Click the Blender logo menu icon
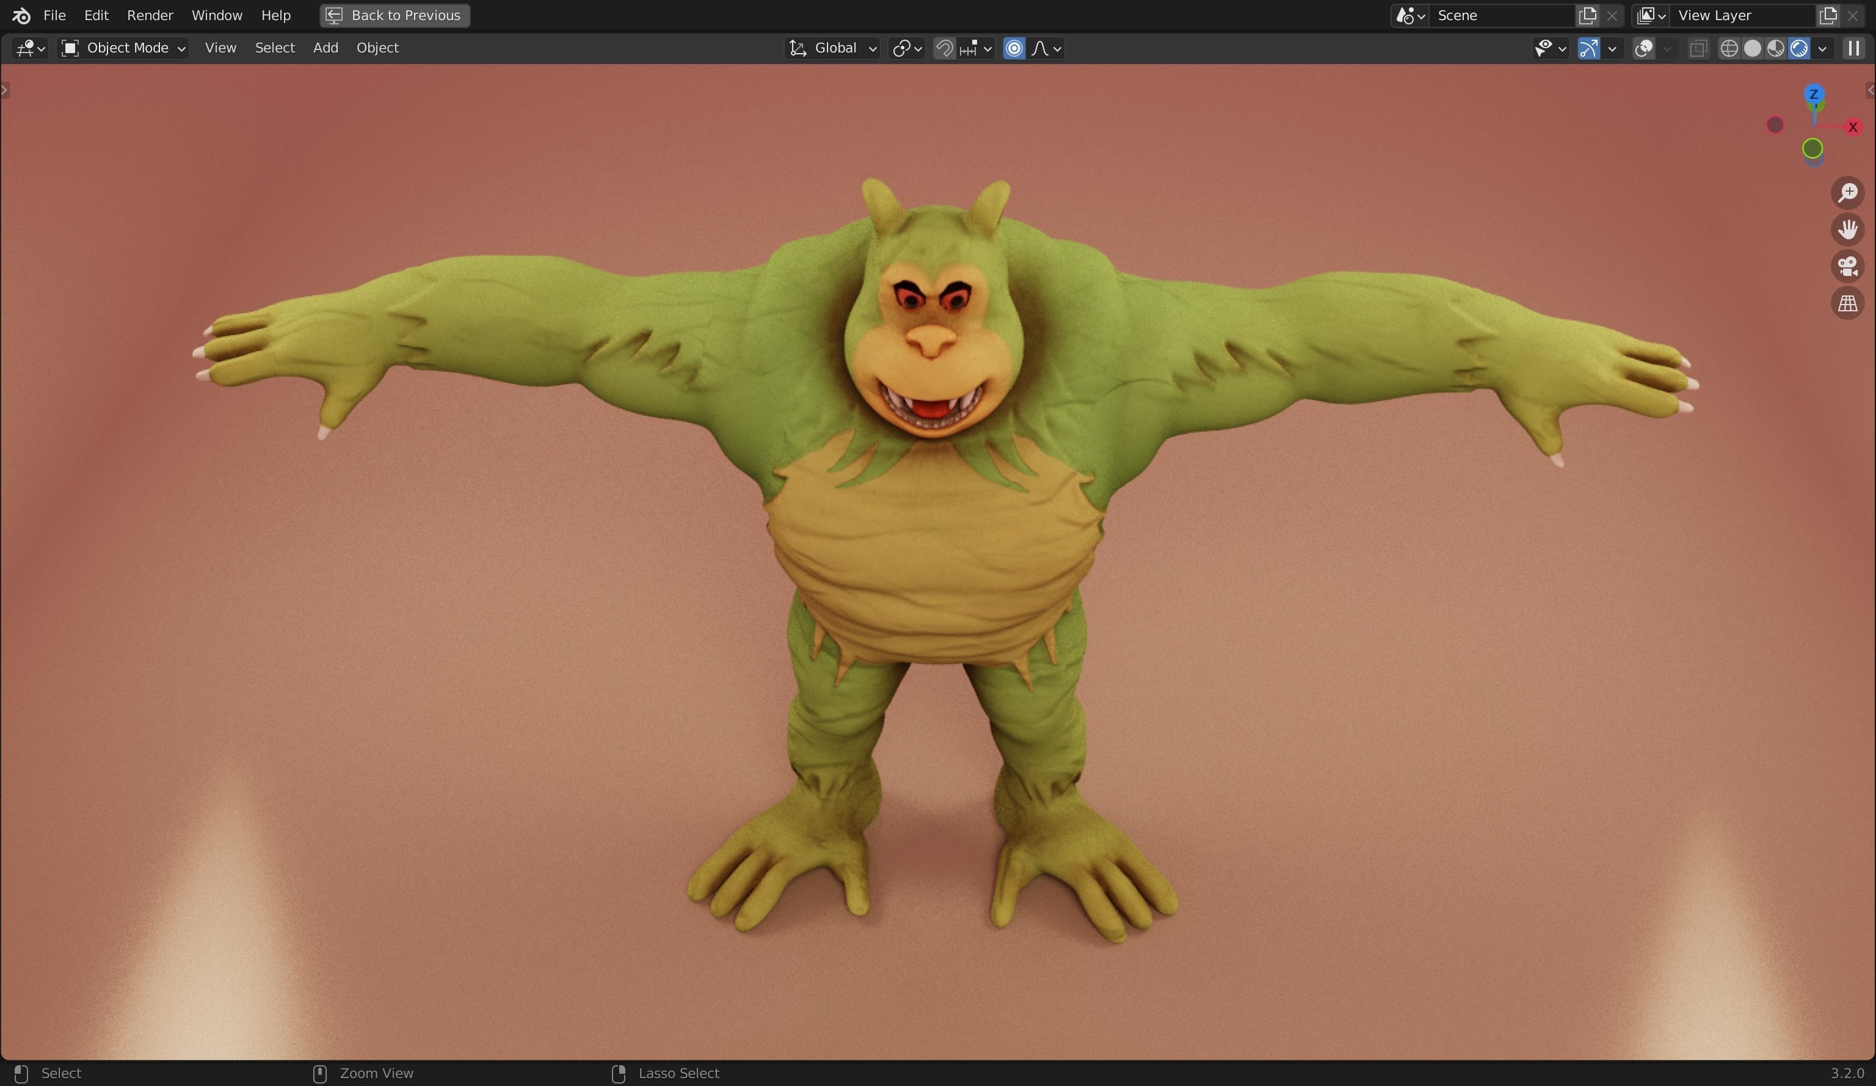The image size is (1876, 1086). 21,15
